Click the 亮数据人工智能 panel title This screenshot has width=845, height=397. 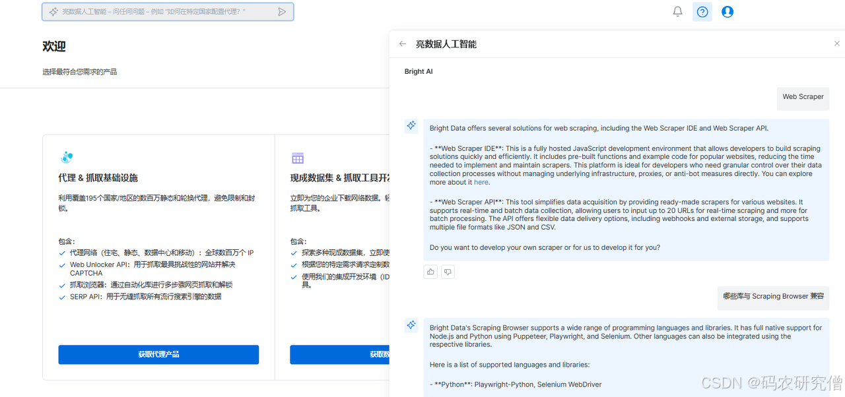(446, 44)
